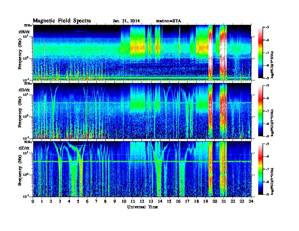This screenshot has height=231, width=299.
Task: Click the -9 tick on dH/dt color bar
Action: [267, 78]
